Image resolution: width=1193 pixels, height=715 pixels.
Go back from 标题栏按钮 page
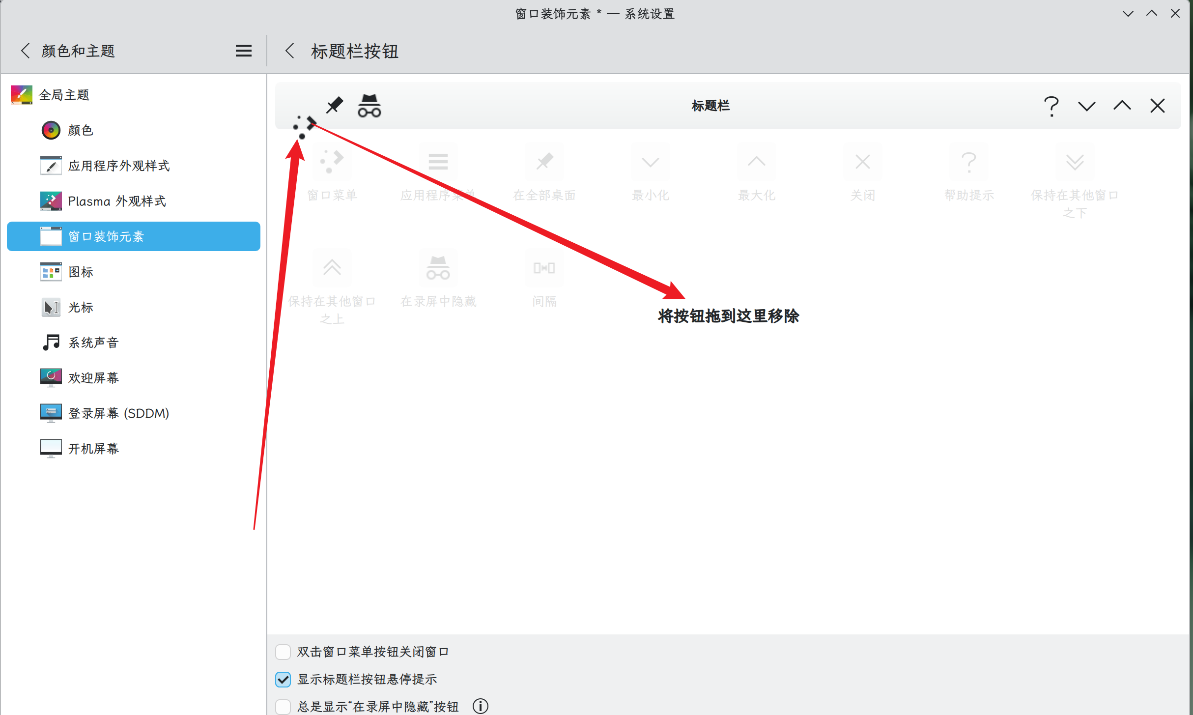(x=290, y=51)
